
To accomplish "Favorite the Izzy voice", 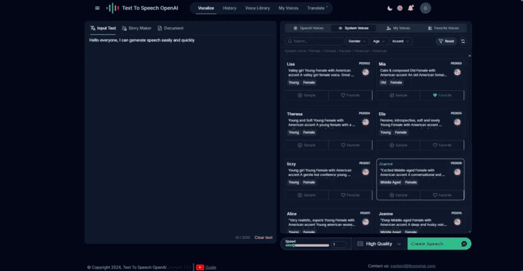I will (350, 195).
